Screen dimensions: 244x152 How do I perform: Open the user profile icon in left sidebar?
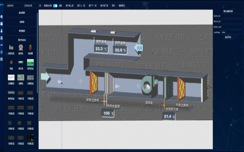click(x=2, y=31)
